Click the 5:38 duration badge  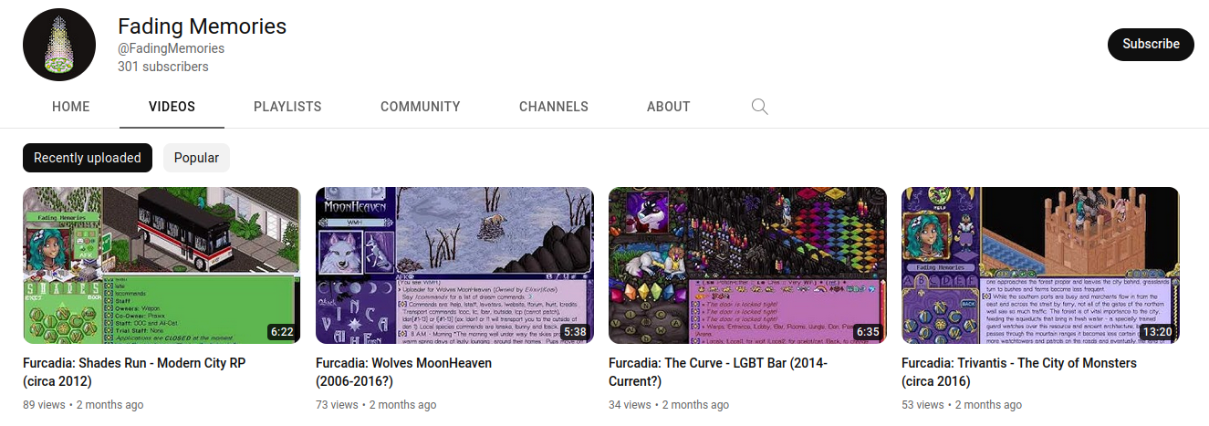[x=575, y=332]
